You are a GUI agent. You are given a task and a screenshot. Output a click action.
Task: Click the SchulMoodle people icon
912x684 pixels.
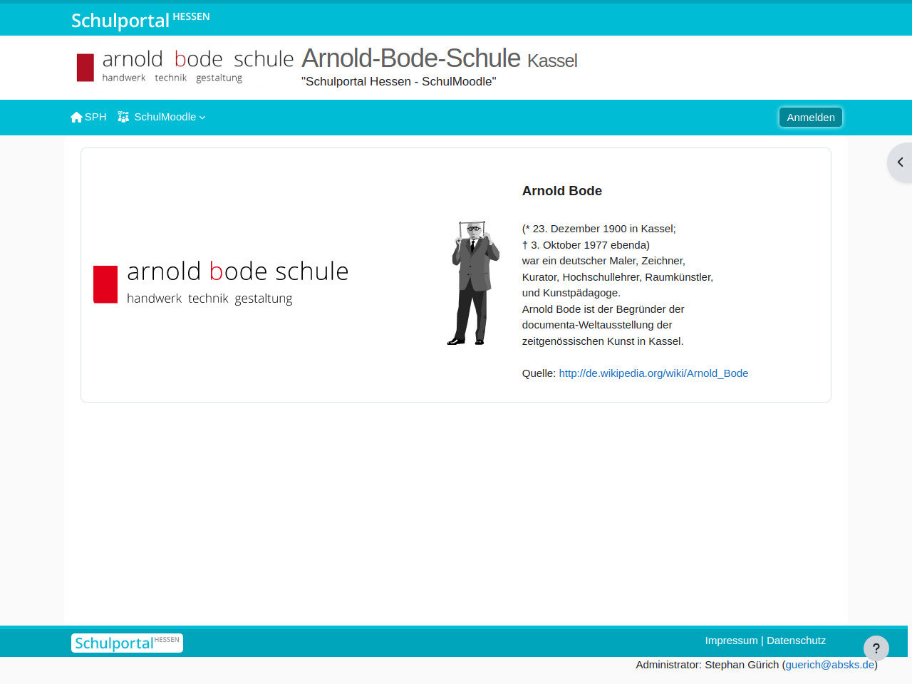click(x=123, y=117)
